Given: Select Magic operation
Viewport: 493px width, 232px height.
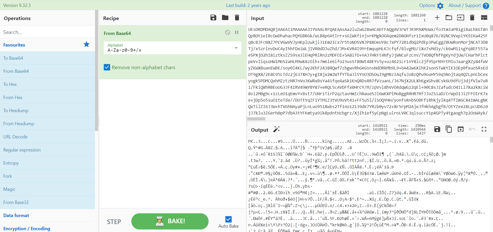Looking at the screenshot, I should coord(48,189).
